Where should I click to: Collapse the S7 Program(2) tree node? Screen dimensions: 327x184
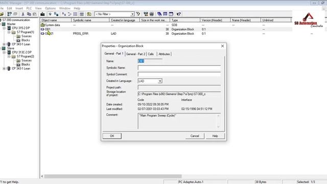9,56
